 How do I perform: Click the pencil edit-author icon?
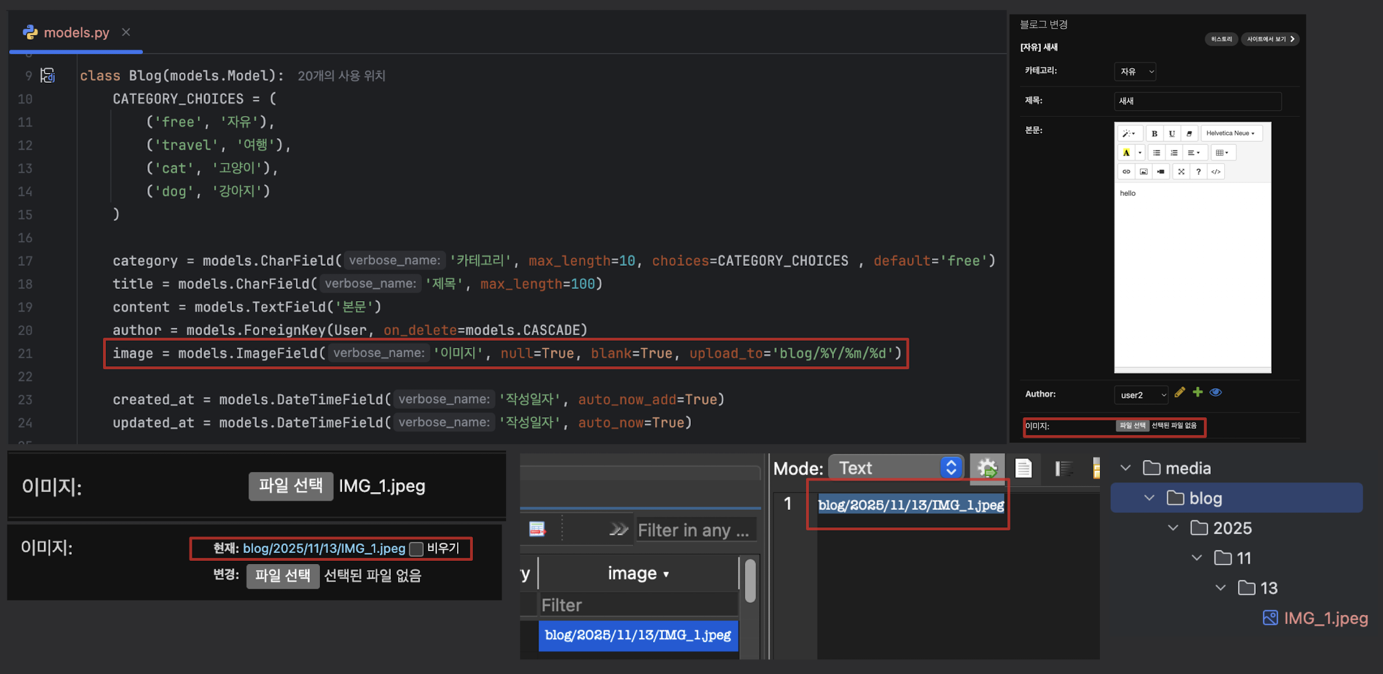(1180, 392)
